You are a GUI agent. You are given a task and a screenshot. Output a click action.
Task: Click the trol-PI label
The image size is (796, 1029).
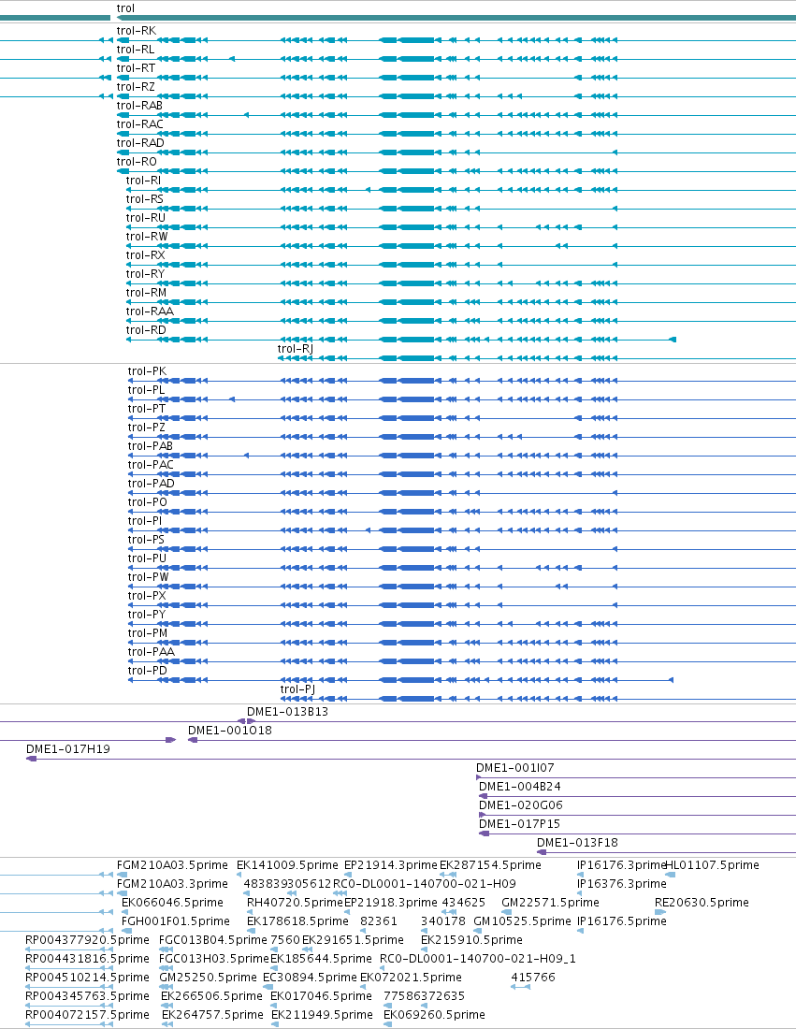(x=145, y=521)
